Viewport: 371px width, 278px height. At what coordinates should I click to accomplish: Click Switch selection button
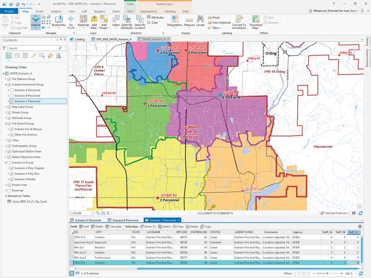[x=164, y=227]
